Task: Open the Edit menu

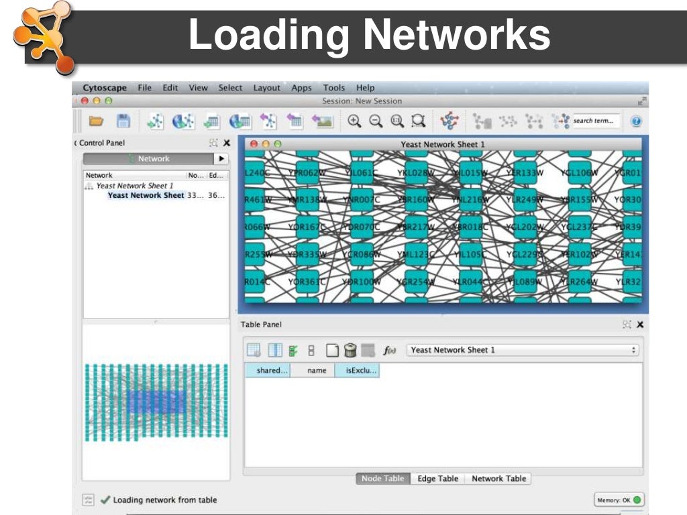Action: click(170, 88)
